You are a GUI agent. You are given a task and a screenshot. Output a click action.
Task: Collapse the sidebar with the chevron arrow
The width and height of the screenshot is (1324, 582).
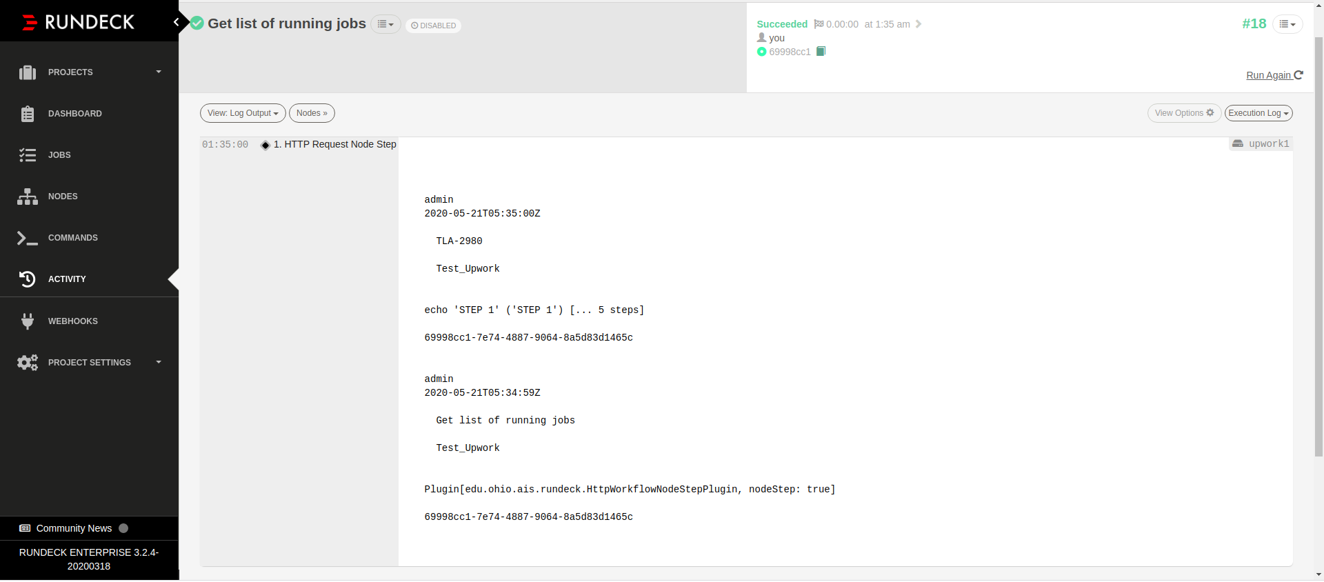point(176,22)
